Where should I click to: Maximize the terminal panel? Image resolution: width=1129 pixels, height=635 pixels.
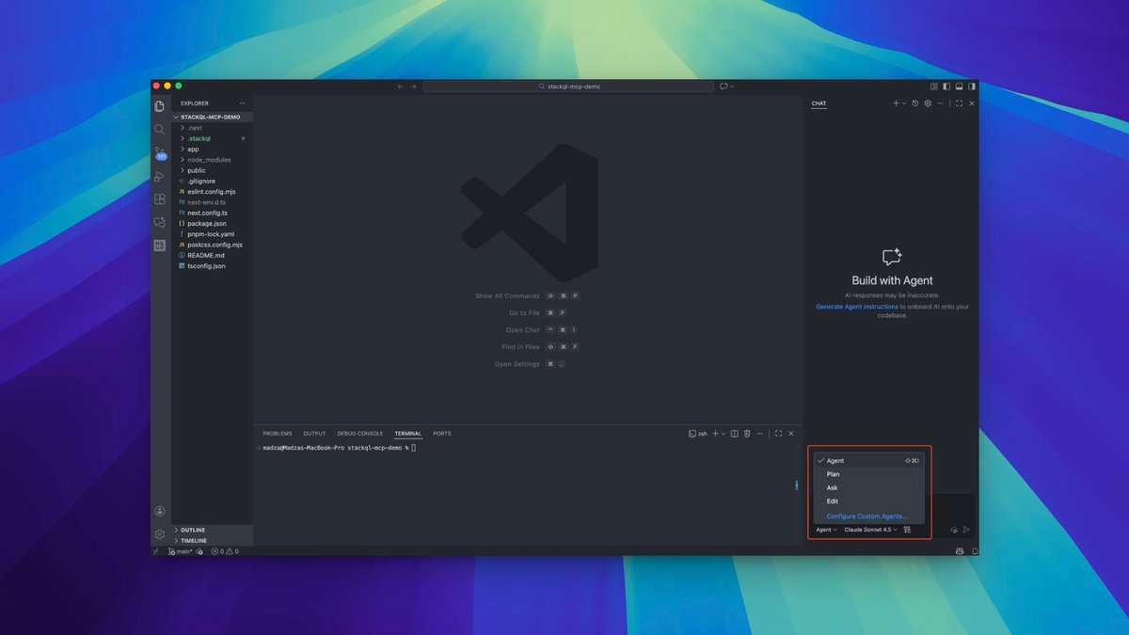778,434
